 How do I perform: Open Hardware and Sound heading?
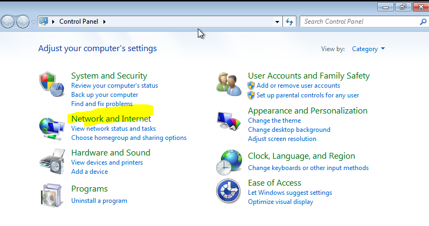[x=110, y=152]
